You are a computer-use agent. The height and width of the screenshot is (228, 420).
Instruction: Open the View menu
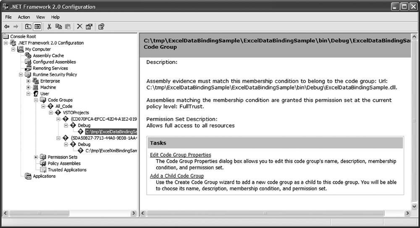click(40, 17)
